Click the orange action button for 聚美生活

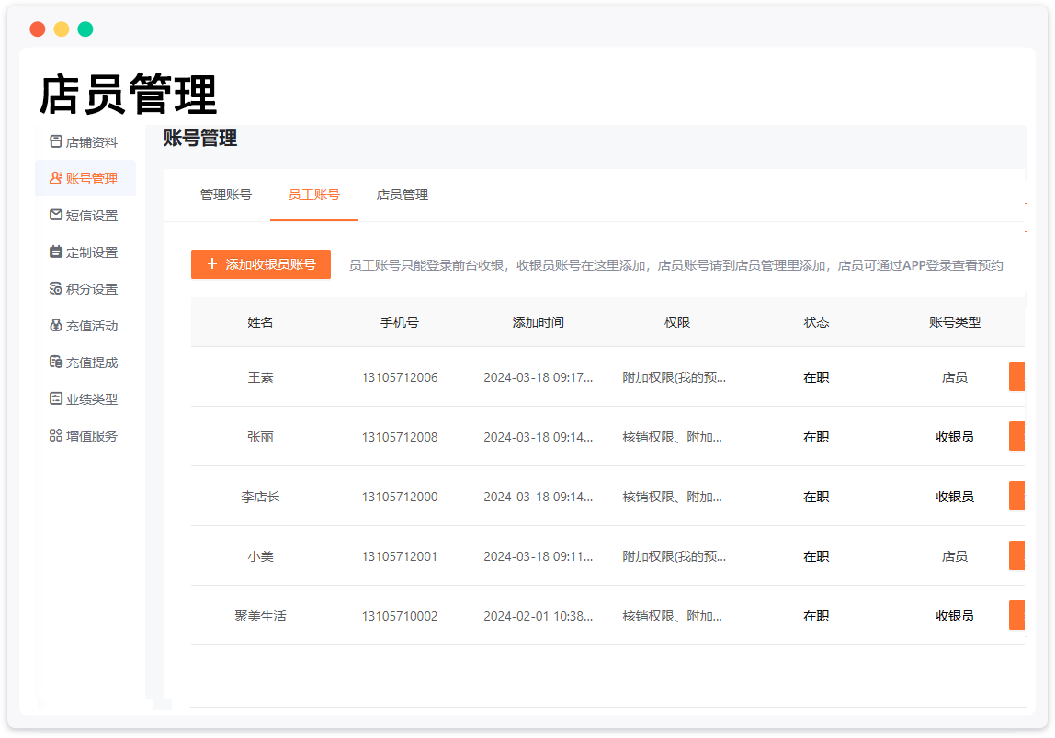[x=1016, y=615]
